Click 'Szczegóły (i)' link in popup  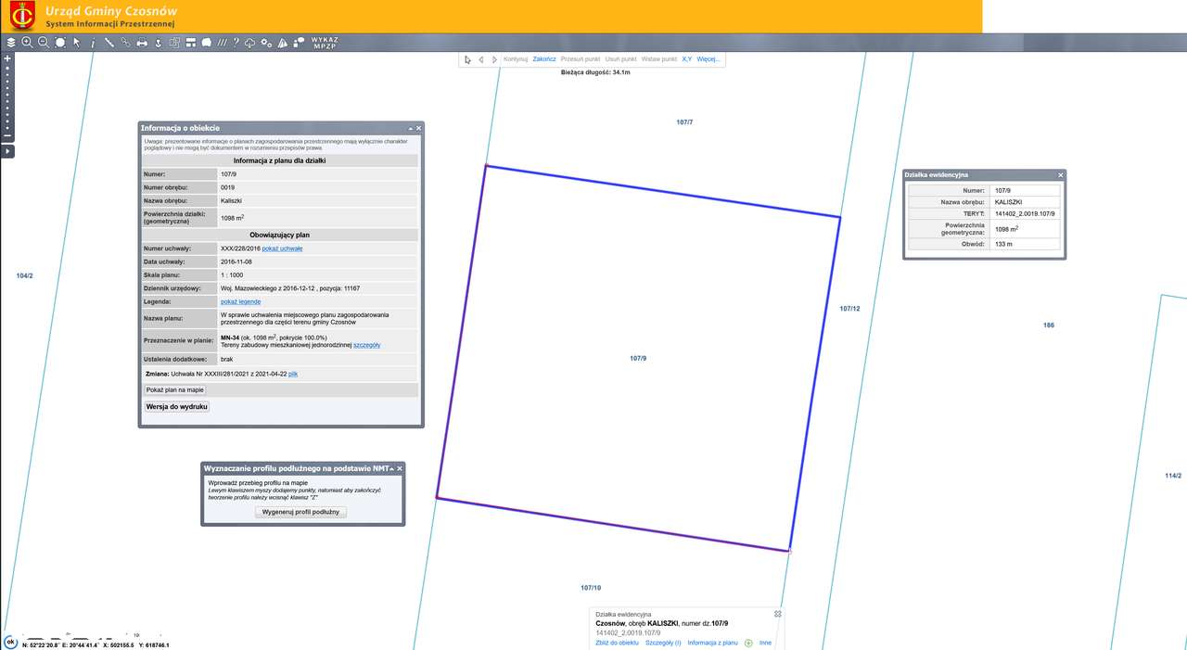[663, 643]
